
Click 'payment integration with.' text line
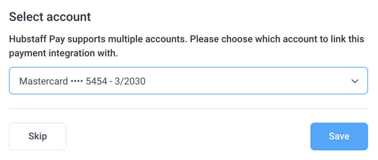(x=63, y=54)
